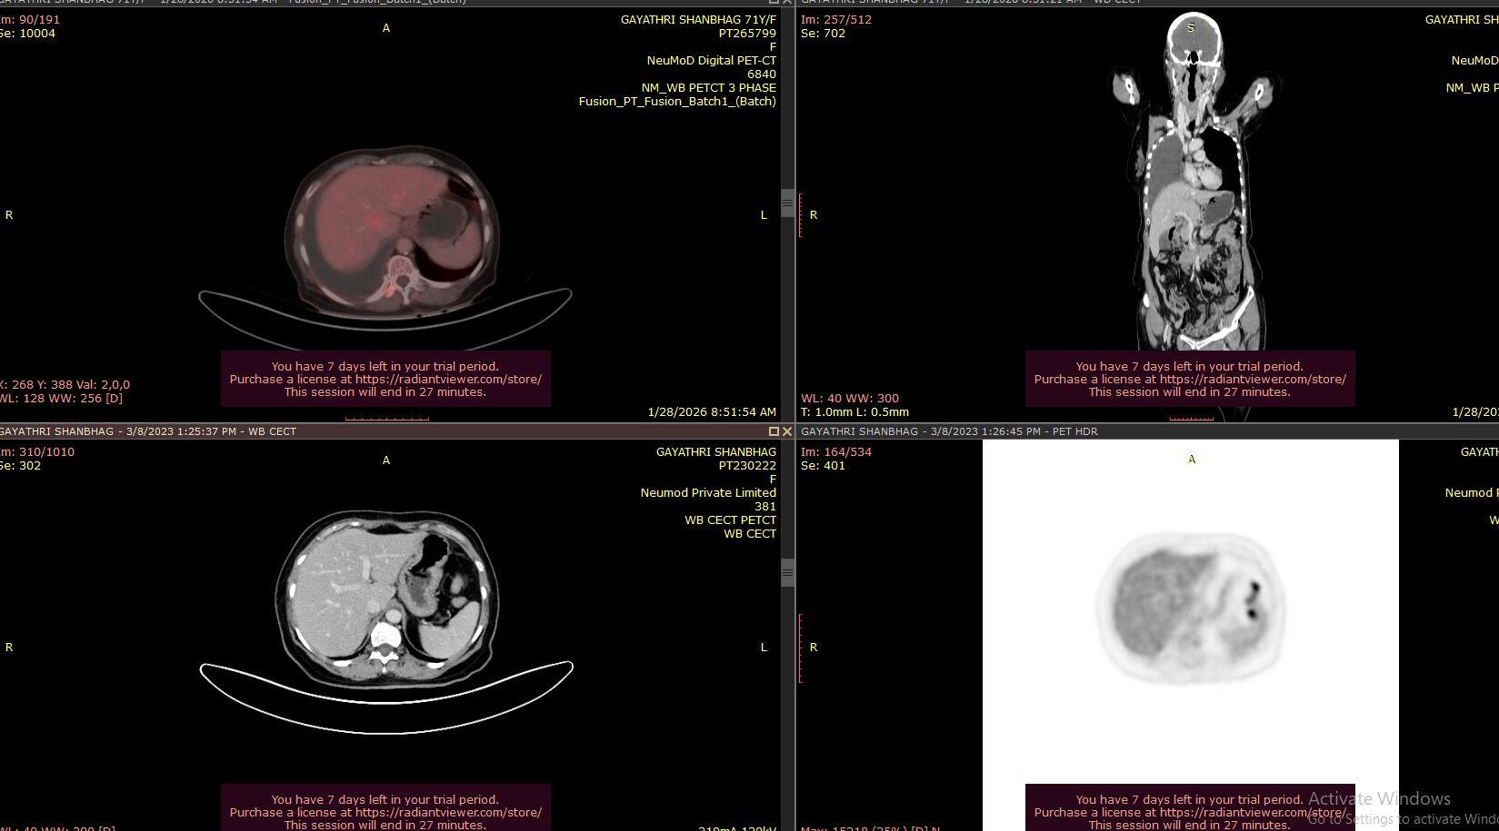The height and width of the screenshot is (831, 1499).
Task: Click the "PT230222" patient ID in bottom-left panel
Action: click(747, 465)
